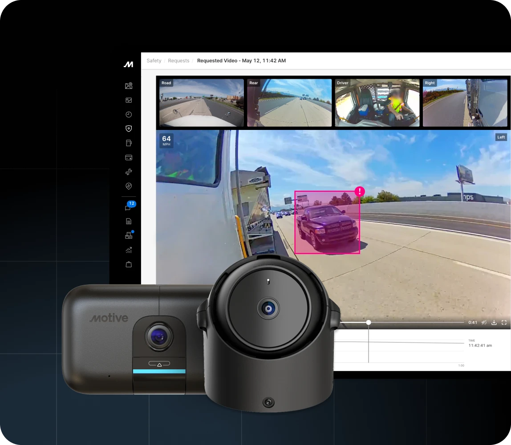
Task: Go to Requests breadcrumb link
Action: (178, 61)
